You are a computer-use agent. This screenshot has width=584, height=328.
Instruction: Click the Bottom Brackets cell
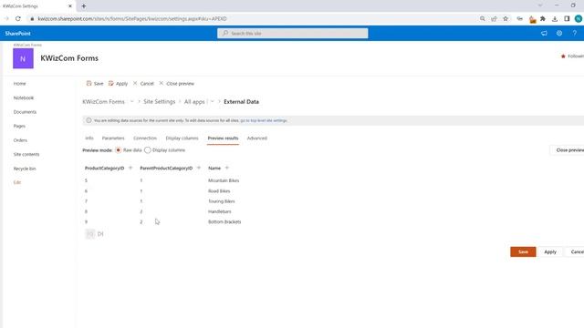tap(224, 221)
